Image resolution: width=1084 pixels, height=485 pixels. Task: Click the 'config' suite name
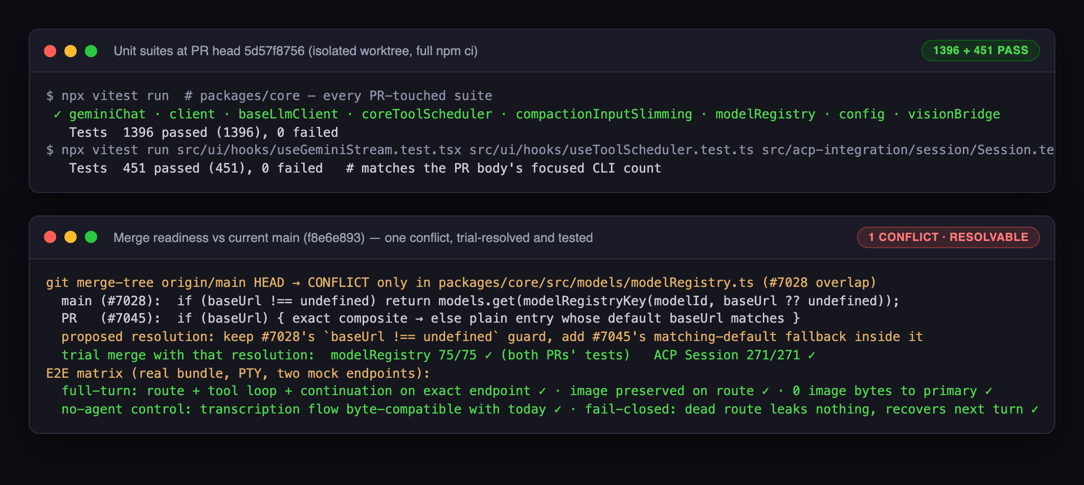862,114
